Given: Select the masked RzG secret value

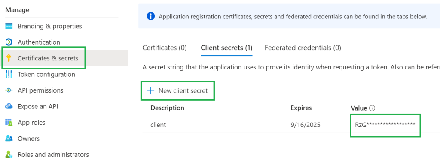Looking at the screenshot, I should [385, 125].
